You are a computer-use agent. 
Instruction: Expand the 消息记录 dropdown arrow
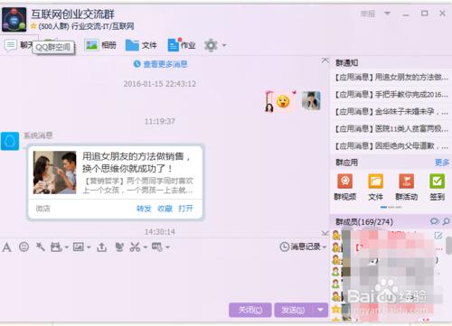(x=325, y=247)
